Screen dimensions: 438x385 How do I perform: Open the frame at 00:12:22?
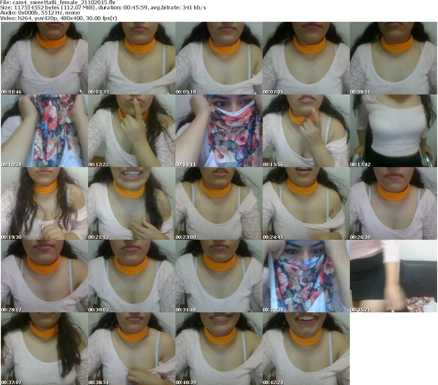(x=132, y=131)
